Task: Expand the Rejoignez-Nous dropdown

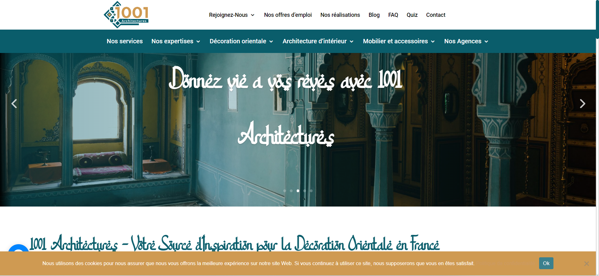Action: click(x=231, y=15)
